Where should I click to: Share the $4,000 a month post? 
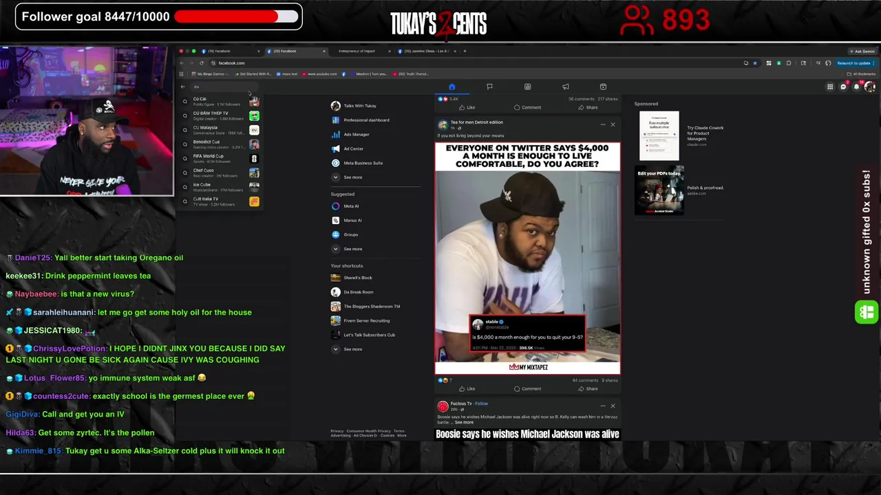(x=588, y=389)
